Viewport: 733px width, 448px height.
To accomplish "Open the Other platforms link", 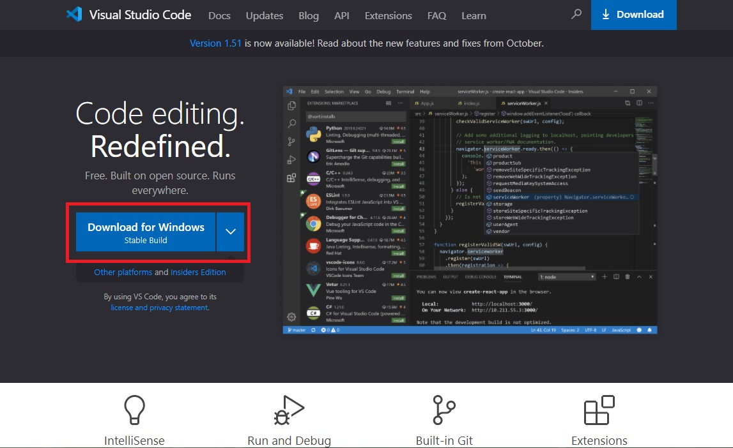I will 123,272.
